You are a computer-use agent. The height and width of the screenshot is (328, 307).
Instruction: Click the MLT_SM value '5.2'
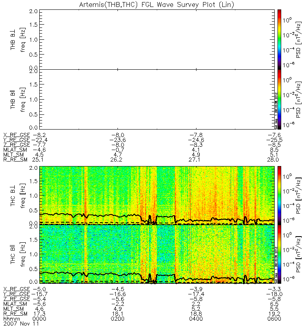coord(196,309)
